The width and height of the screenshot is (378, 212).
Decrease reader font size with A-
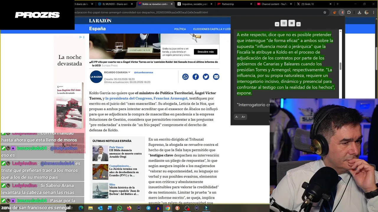(237, 117)
